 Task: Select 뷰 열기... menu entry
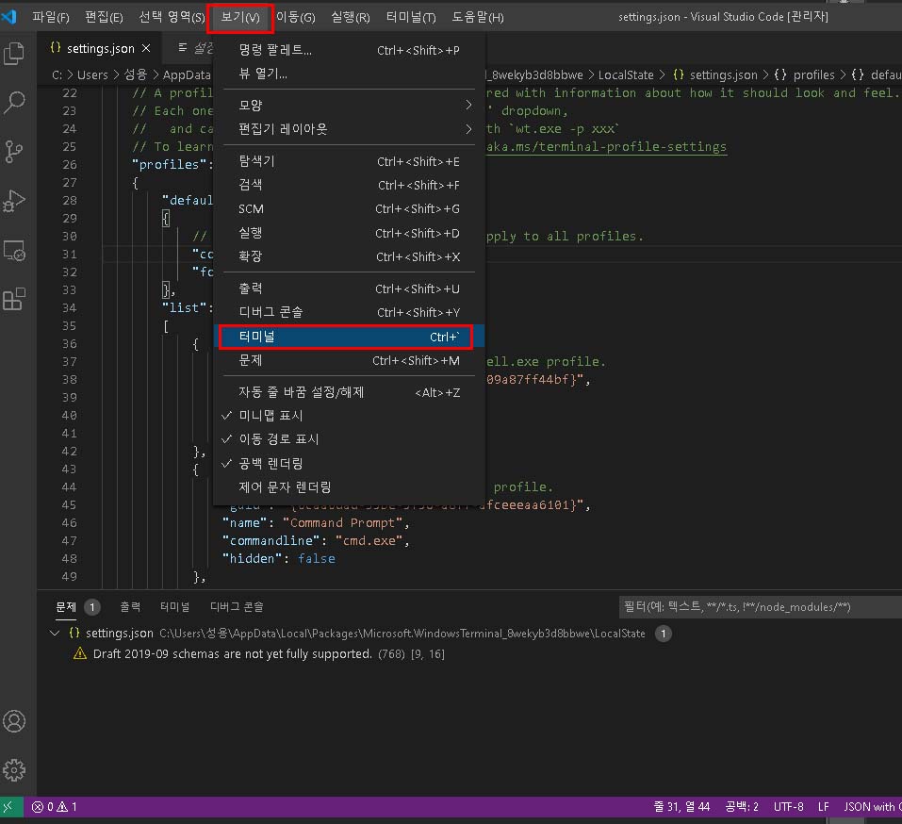click(x=349, y=74)
